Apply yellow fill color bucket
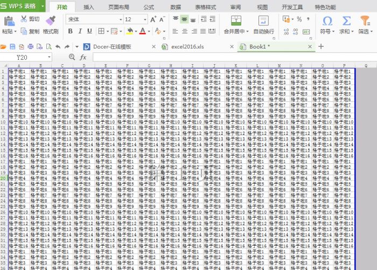Viewport: 377px width, 270px height. tap(130, 31)
